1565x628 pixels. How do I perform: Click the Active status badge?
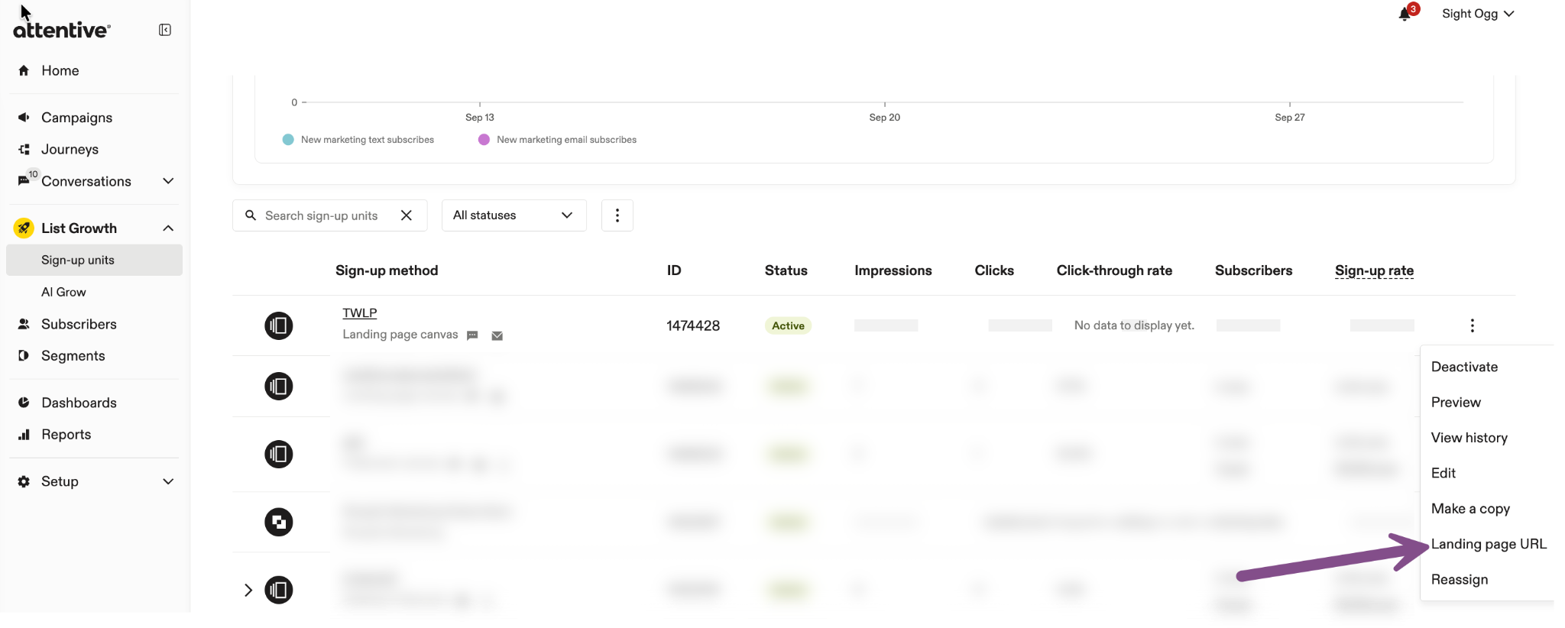(788, 325)
